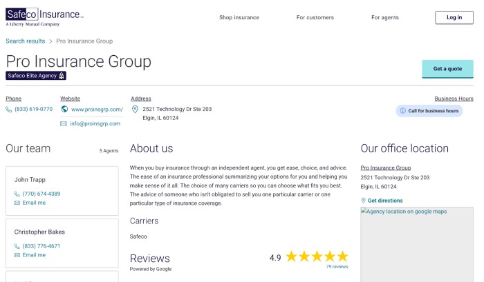This screenshot has width=484, height=282.
Task: Click the phone icon beside (833) 619-0770
Action: (9, 109)
